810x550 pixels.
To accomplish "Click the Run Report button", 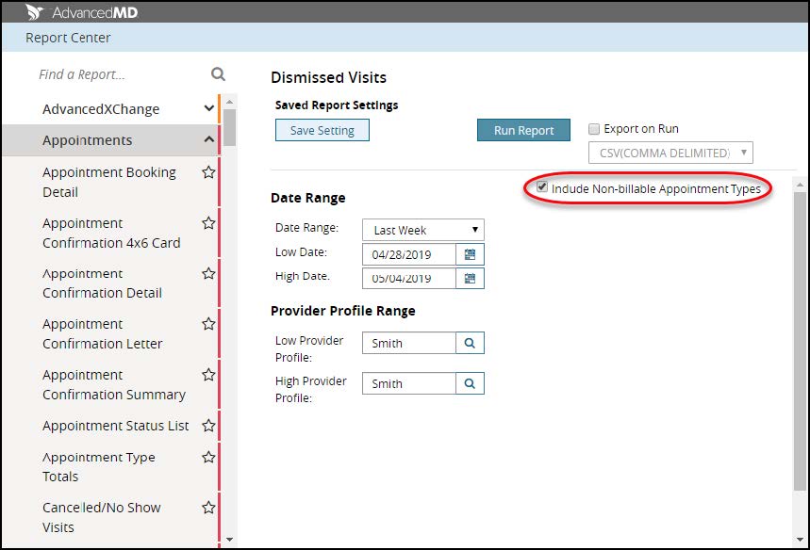I will [523, 131].
